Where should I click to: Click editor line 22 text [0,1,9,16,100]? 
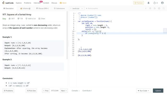(x=85, y=55)
